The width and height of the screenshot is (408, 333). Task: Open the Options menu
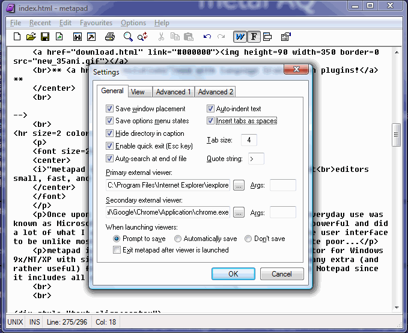point(133,23)
